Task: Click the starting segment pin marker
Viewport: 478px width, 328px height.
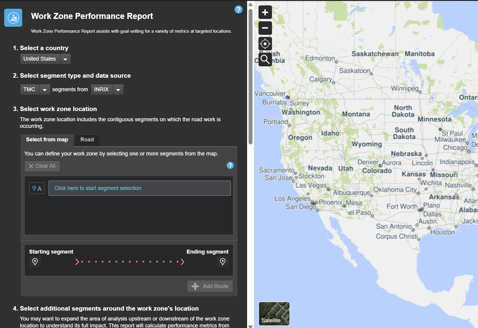Action: 35,262
